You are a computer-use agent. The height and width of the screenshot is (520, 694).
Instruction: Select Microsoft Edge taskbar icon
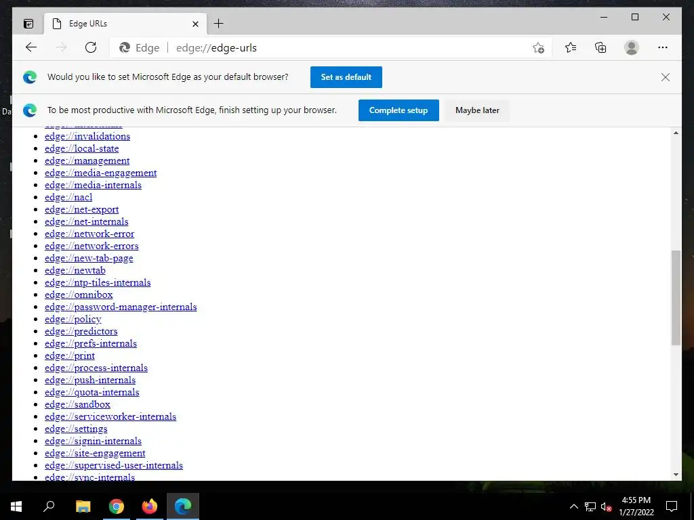tap(183, 506)
